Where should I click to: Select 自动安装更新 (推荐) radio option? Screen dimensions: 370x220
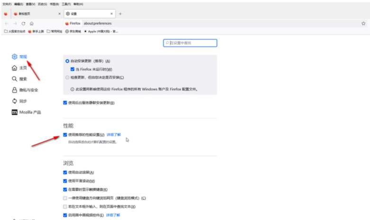pos(67,61)
